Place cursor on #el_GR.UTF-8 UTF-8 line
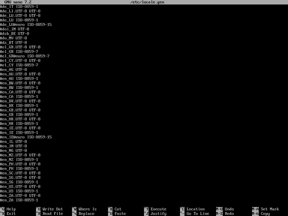The width and height of the screenshot is (288, 216). click(x=20, y=47)
